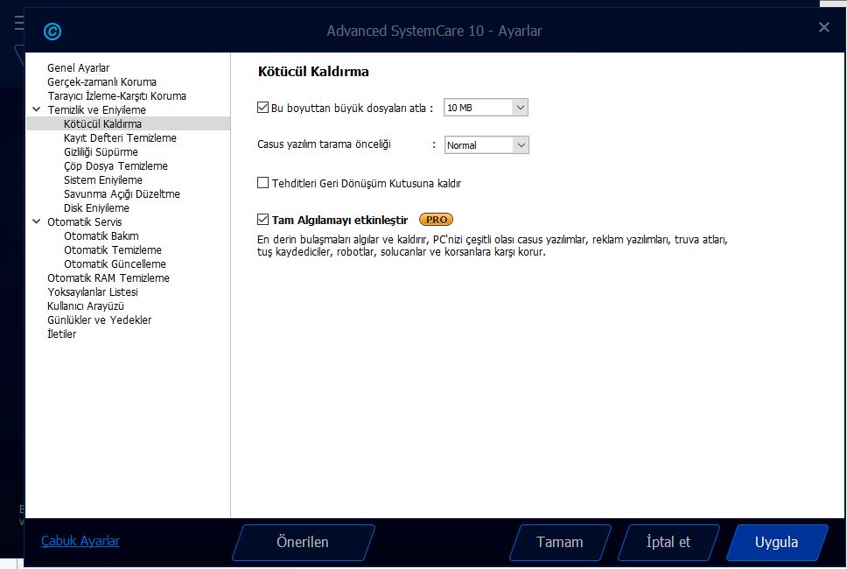847x569 pixels.
Task: Click the İptal et button
Action: coord(668,542)
